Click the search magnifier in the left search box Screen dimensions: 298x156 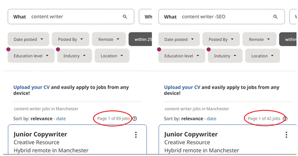coord(125,17)
